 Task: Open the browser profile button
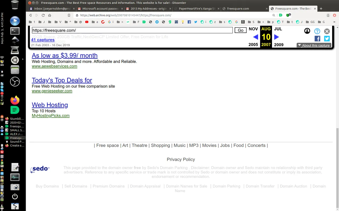[328, 15]
